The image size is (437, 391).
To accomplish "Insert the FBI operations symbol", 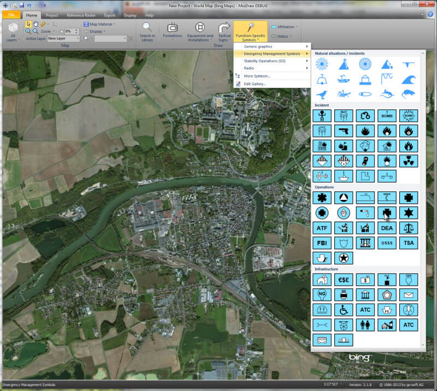I will pos(322,243).
